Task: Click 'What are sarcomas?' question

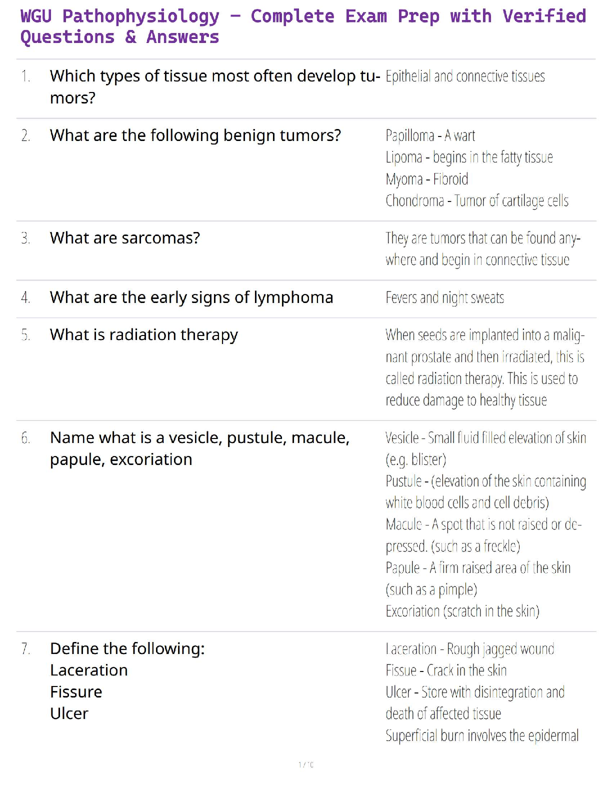Action: point(125,238)
